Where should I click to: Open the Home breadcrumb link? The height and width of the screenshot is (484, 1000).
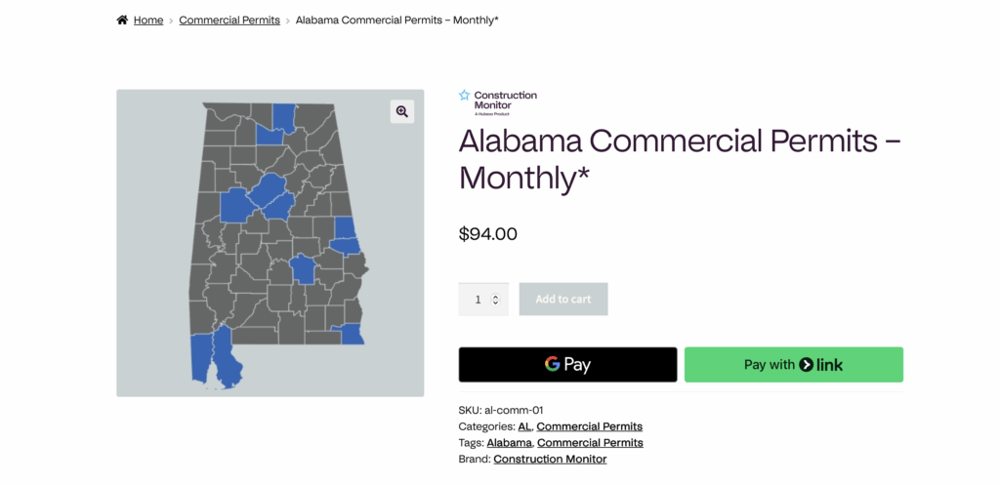click(x=148, y=20)
